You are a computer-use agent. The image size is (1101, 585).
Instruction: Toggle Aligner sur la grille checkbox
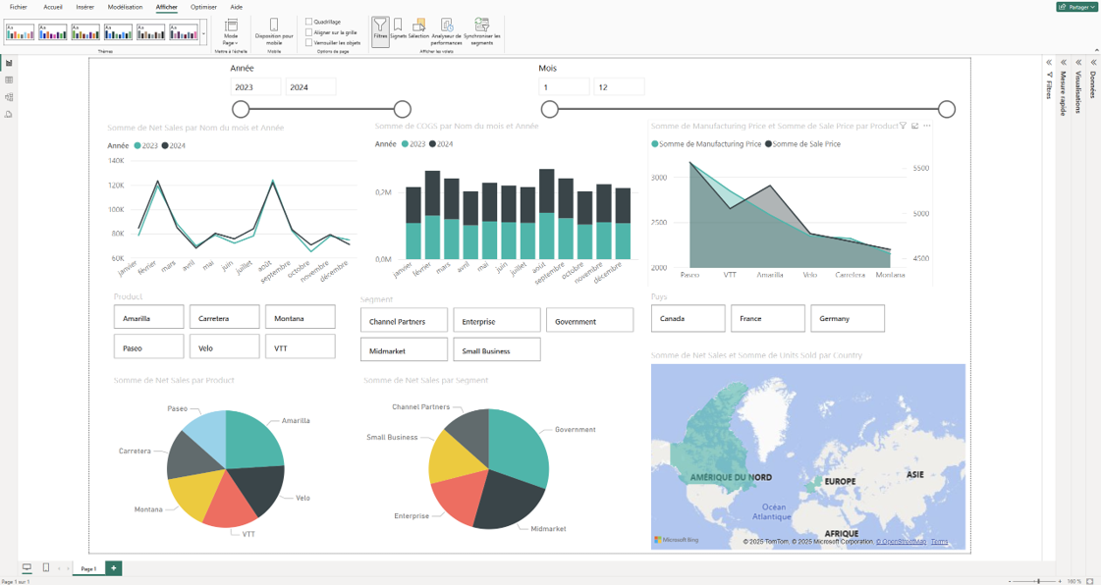click(x=309, y=32)
